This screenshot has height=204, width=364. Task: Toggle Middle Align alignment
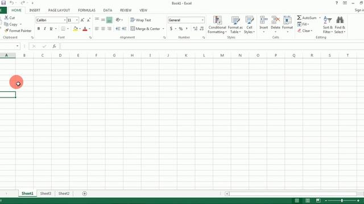pos(103,20)
